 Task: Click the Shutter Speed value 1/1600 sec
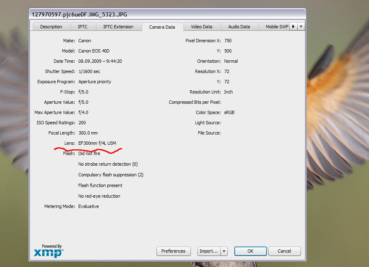click(89, 71)
